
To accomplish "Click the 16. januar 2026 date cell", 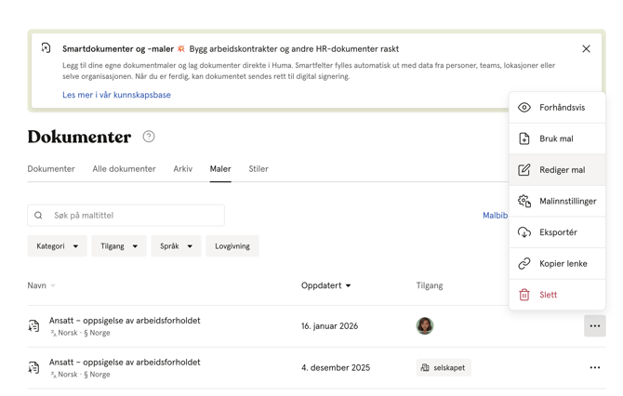I will [329, 325].
